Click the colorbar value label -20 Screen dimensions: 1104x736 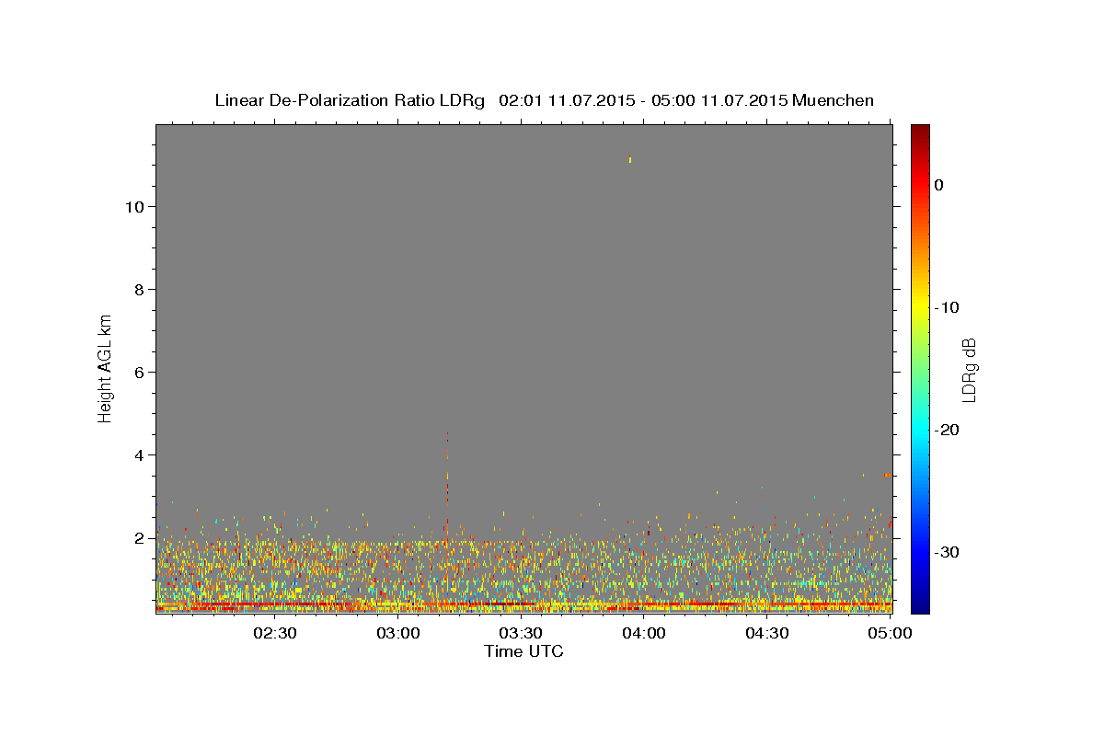pyautogui.click(x=947, y=430)
